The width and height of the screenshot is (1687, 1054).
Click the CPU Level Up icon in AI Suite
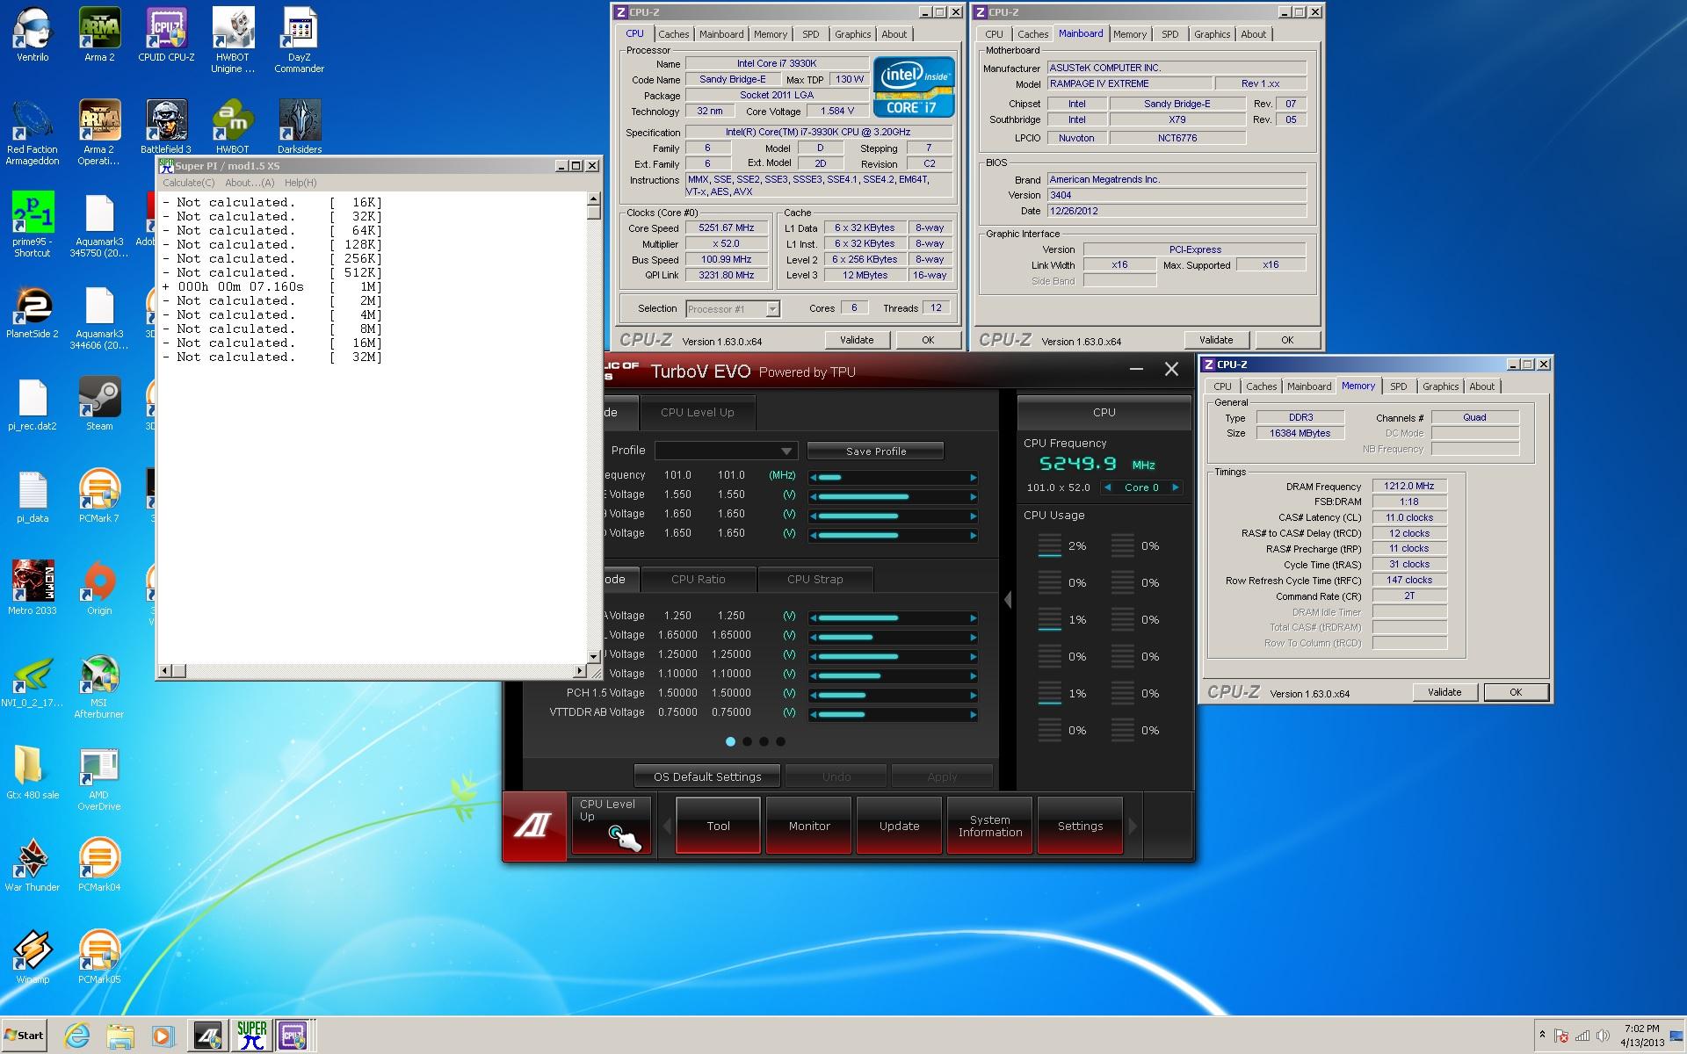(x=611, y=826)
